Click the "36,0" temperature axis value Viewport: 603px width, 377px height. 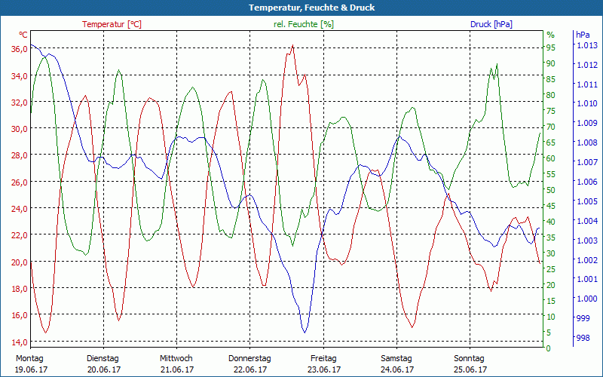[20, 49]
